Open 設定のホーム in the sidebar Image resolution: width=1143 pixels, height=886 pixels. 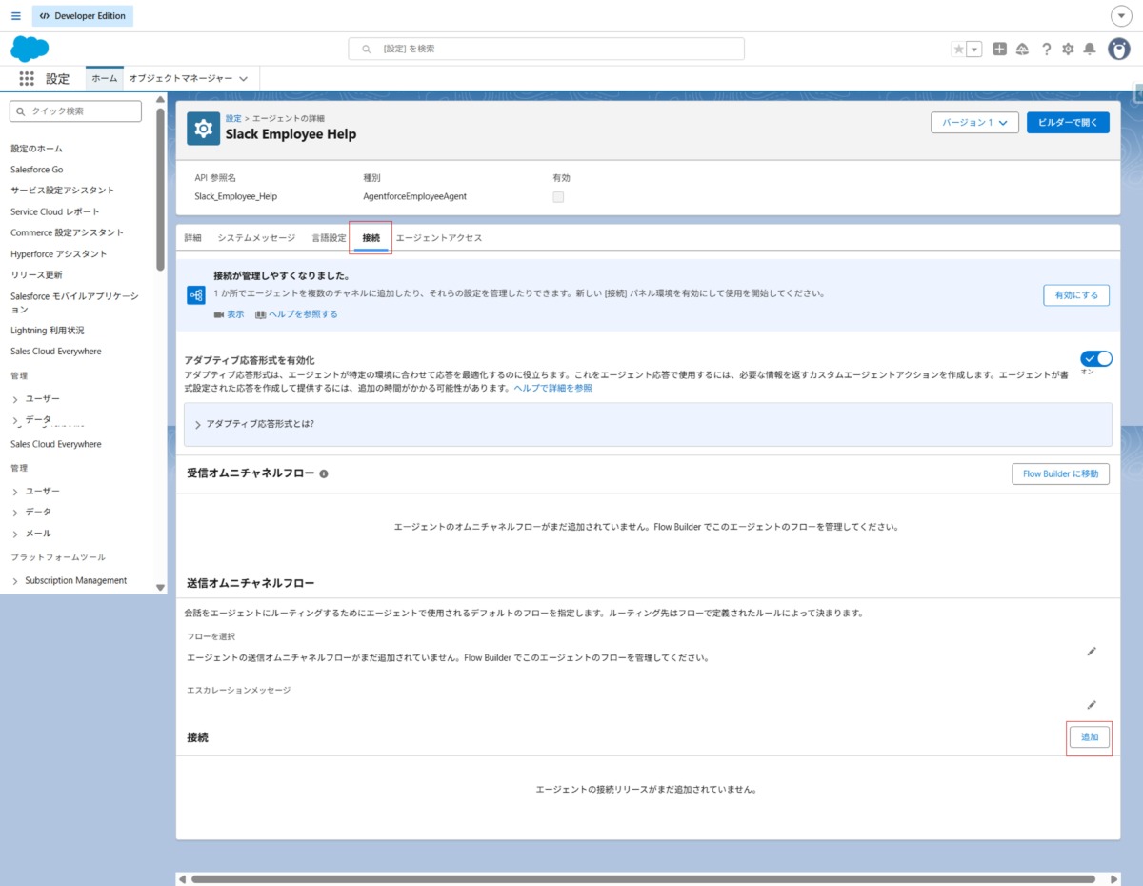coord(37,149)
